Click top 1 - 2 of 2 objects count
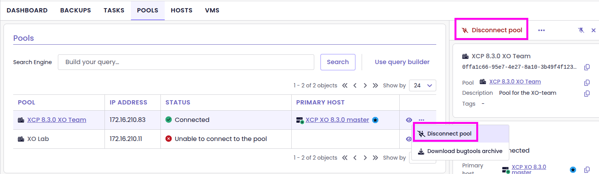The image size is (599, 174). (x=315, y=85)
